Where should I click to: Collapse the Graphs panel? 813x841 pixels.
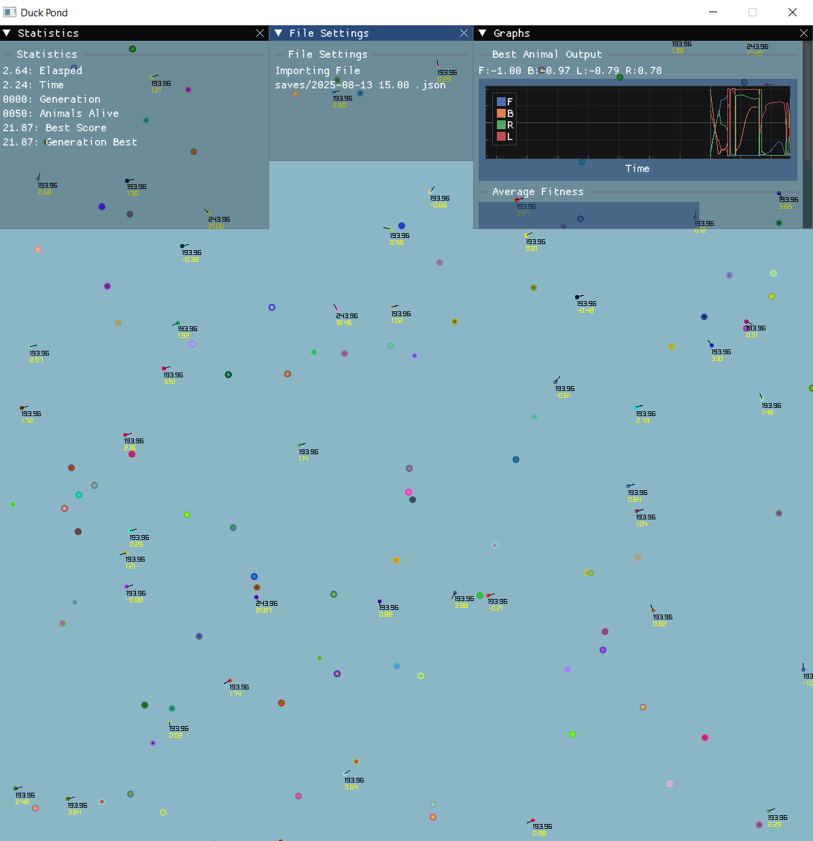482,33
